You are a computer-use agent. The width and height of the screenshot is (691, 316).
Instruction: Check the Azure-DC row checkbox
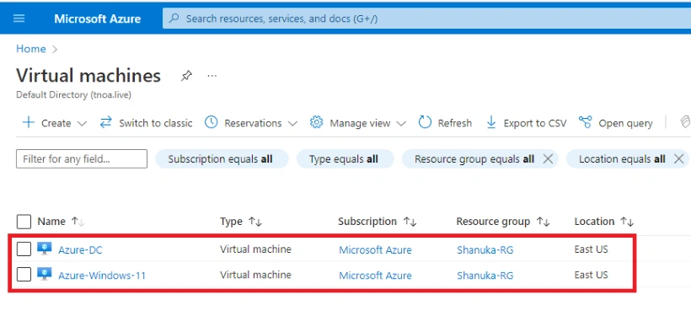pyautogui.click(x=24, y=249)
